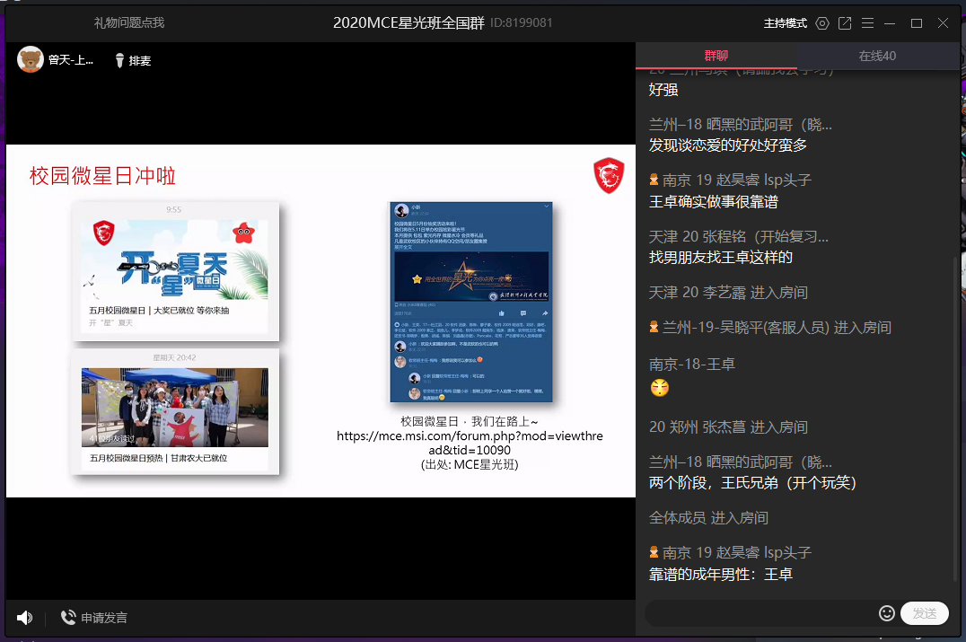Open the emoji picker smiley icon
966x642 pixels.
pos(886,613)
